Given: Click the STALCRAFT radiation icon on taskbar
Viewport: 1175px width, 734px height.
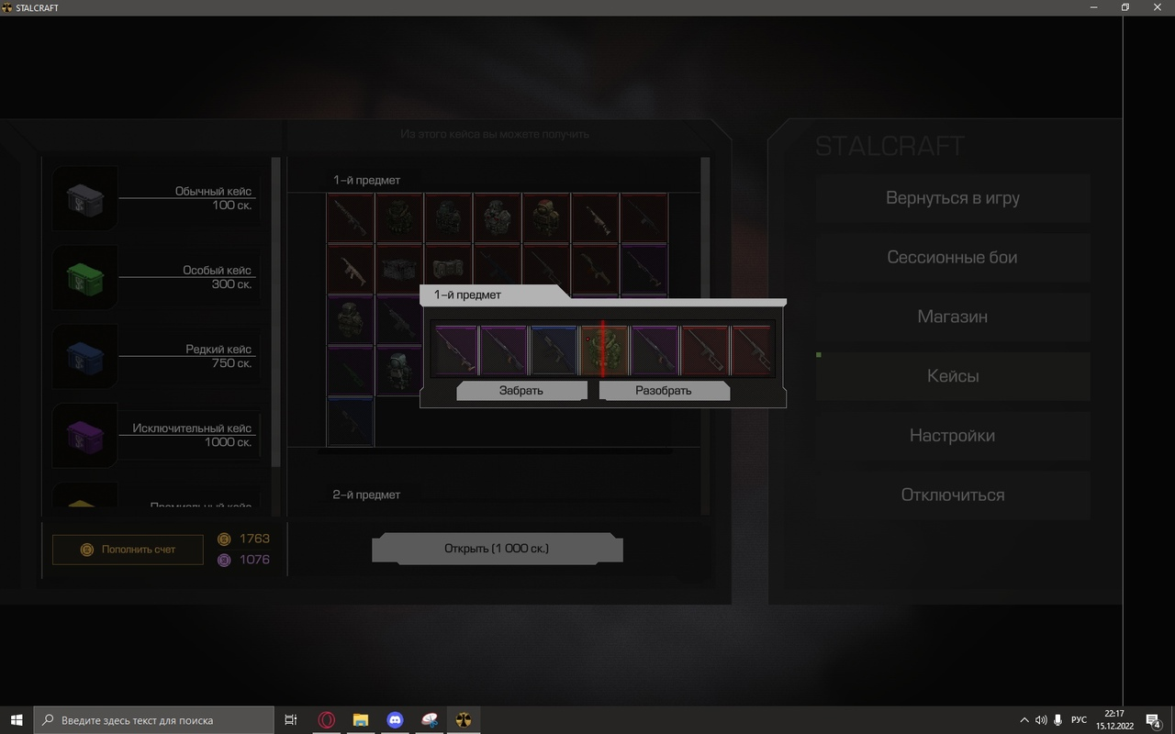Looking at the screenshot, I should pos(464,720).
